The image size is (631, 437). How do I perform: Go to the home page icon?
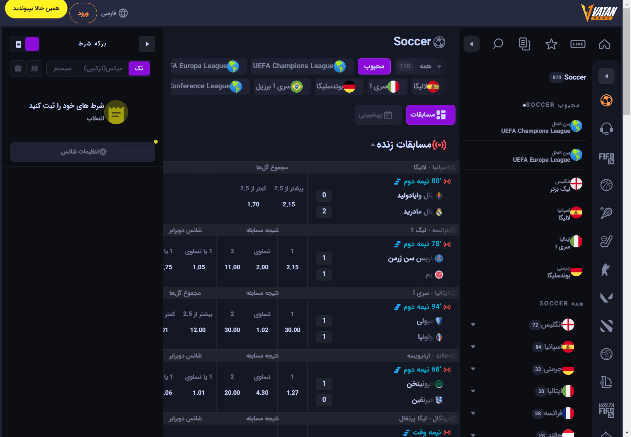pyautogui.click(x=604, y=44)
